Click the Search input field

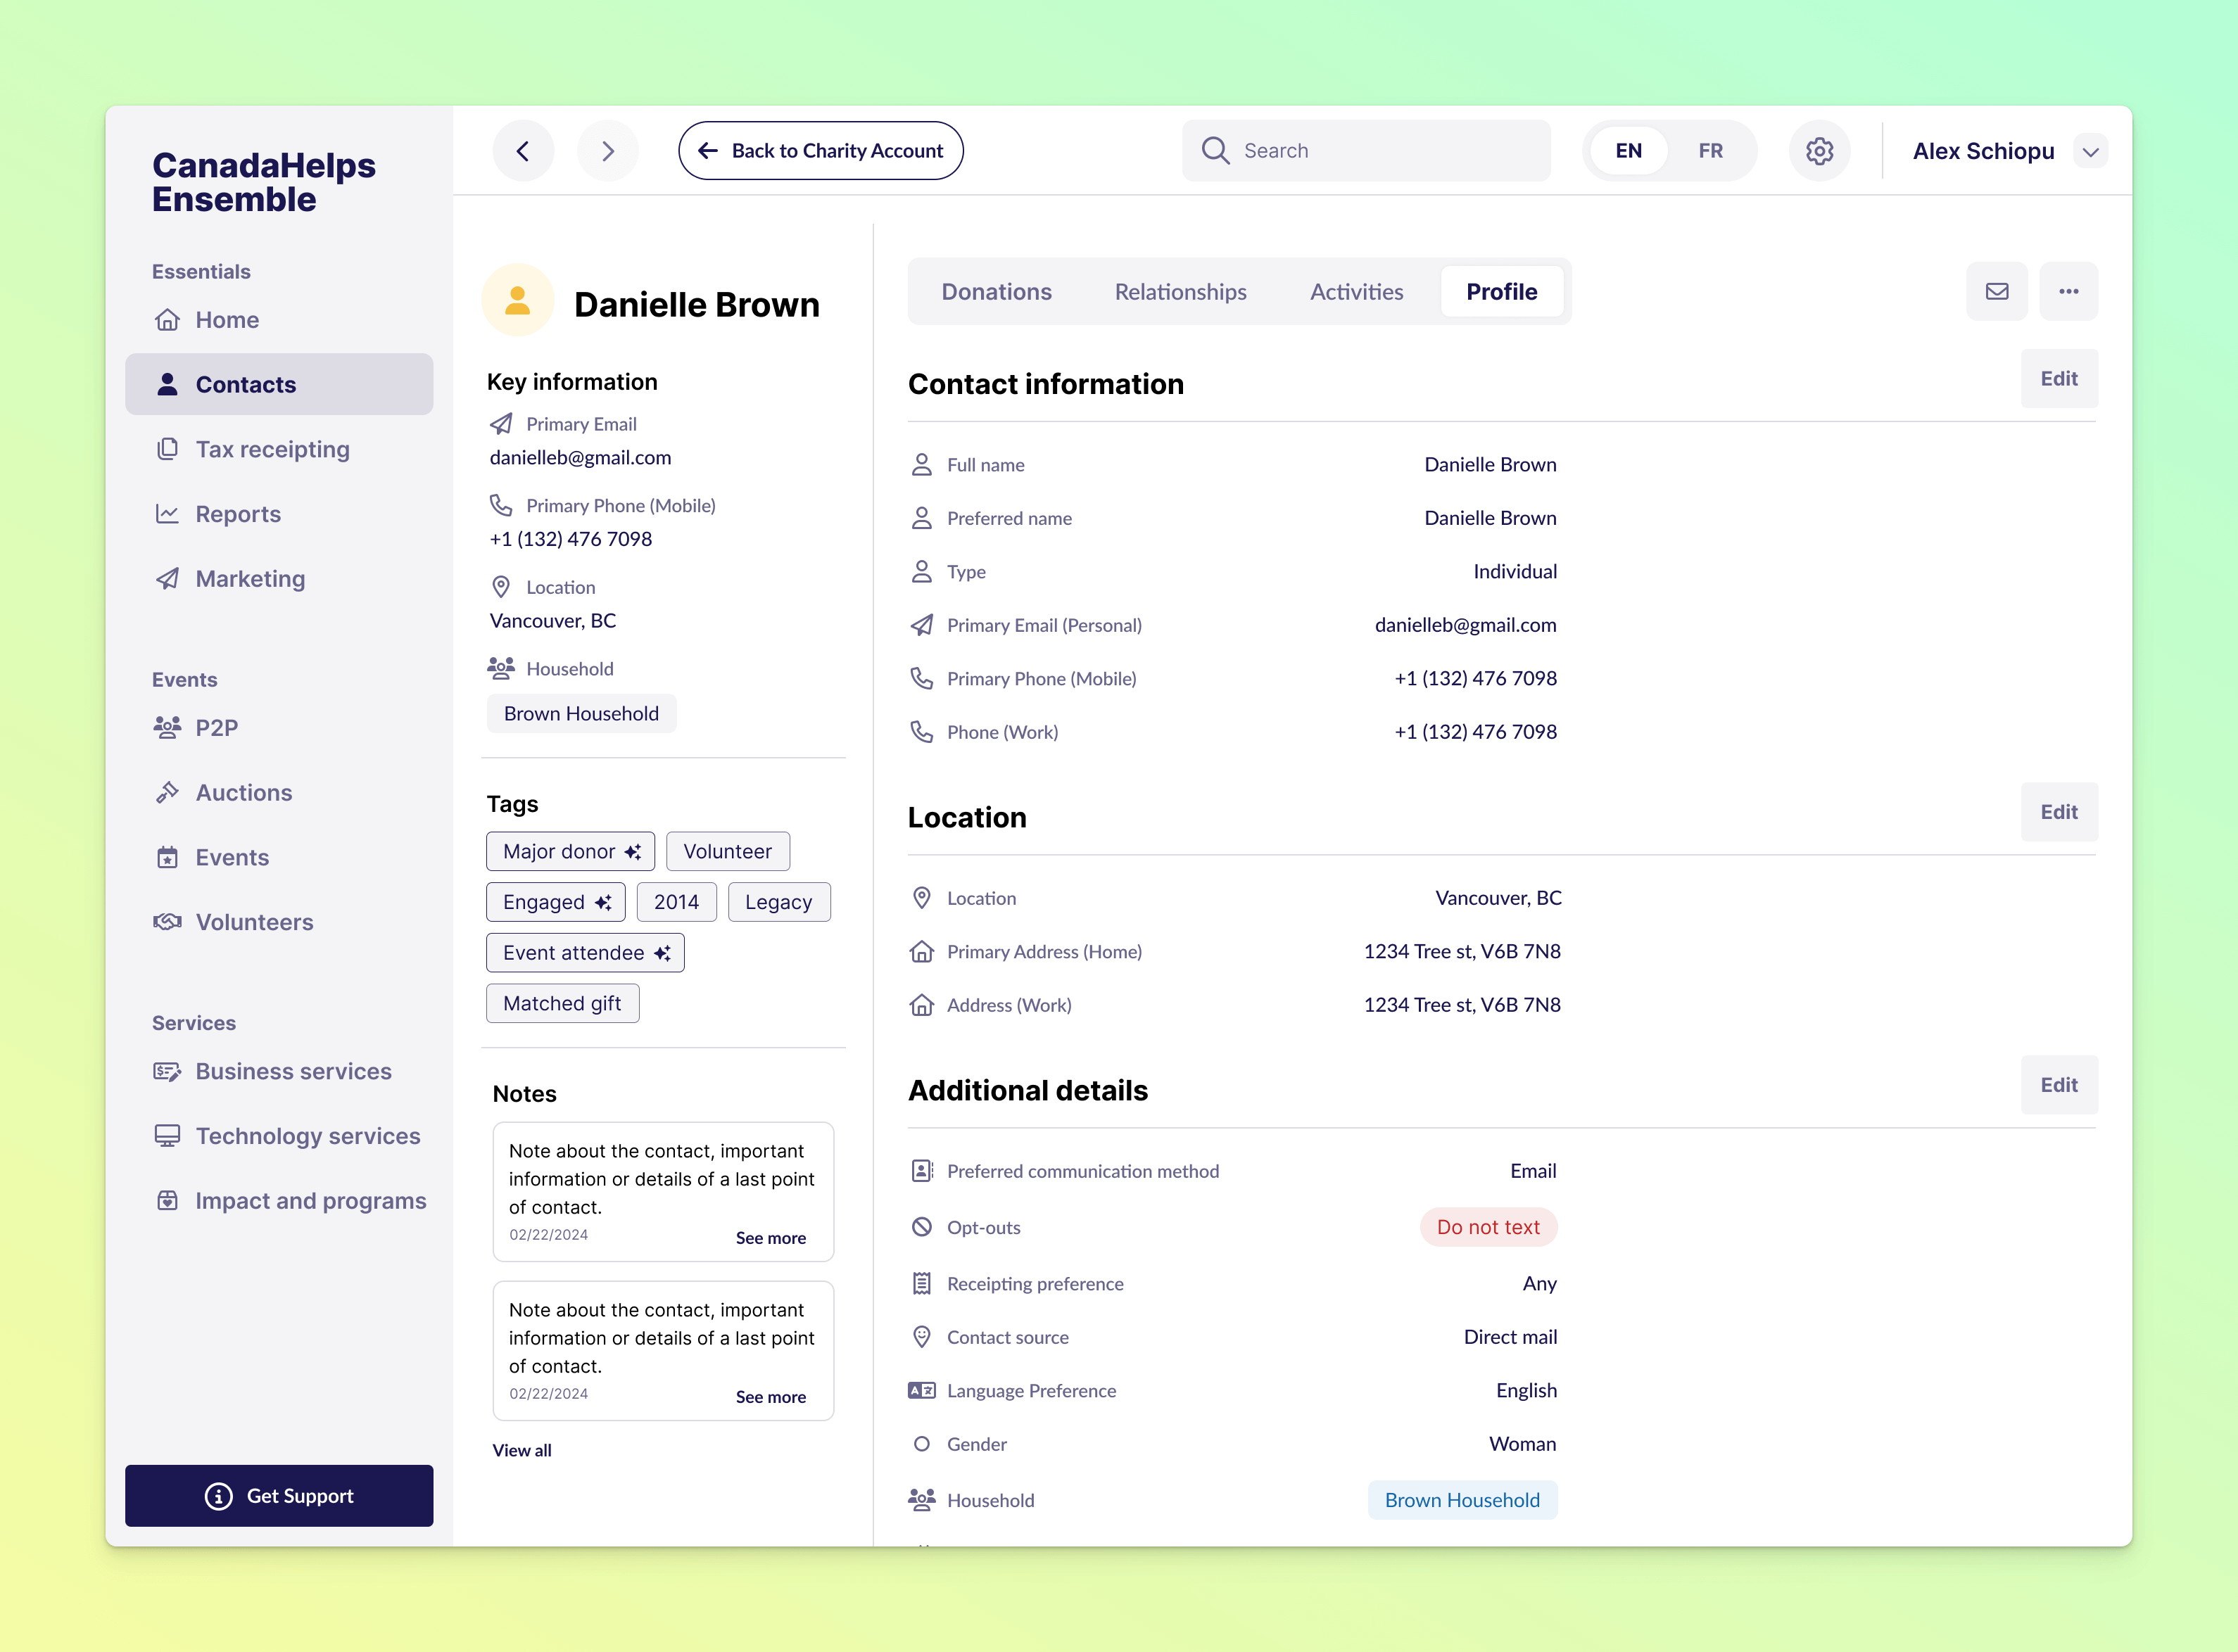pyautogui.click(x=1380, y=151)
